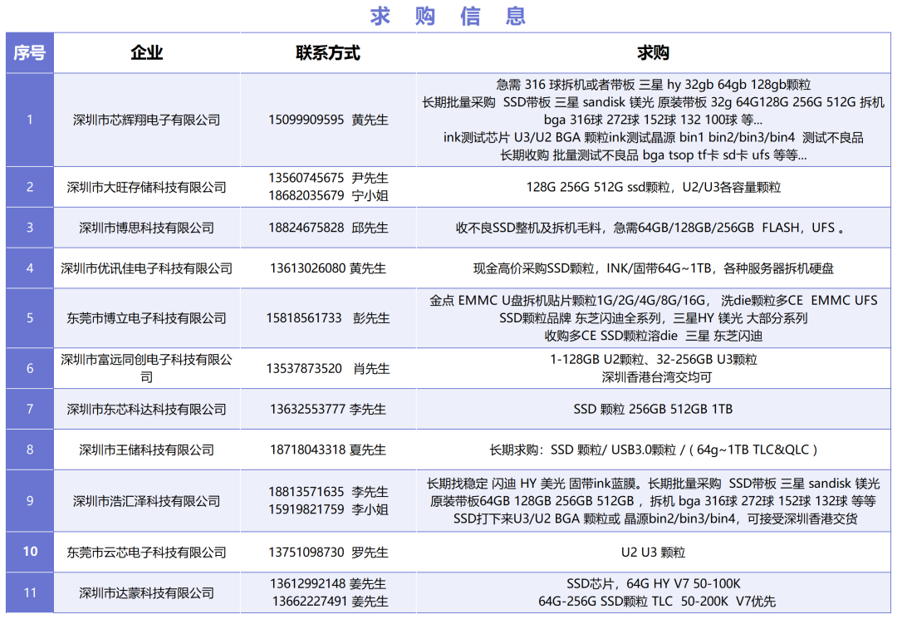The image size is (897, 619).
Task: Click company 深圳市东芯科达科技有限公司
Action: 146,410
